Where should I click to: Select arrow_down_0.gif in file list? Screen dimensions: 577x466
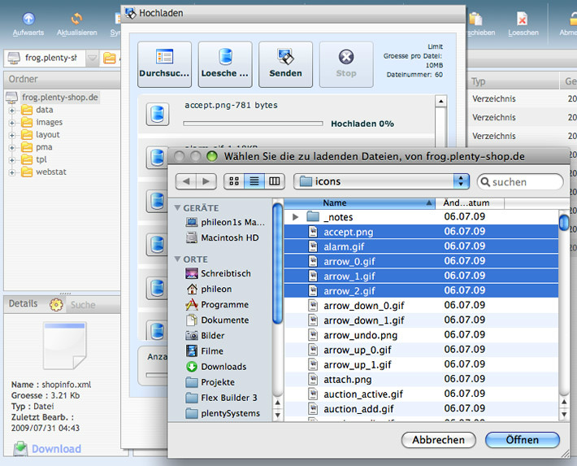(421, 306)
